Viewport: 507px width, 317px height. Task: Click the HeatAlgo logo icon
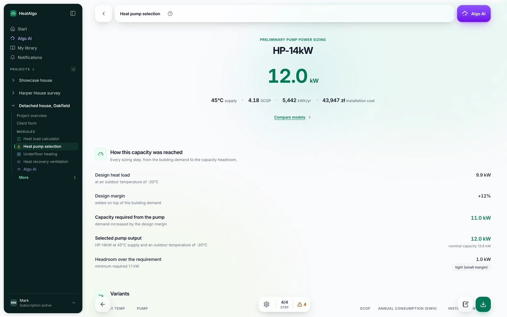pos(13,13)
